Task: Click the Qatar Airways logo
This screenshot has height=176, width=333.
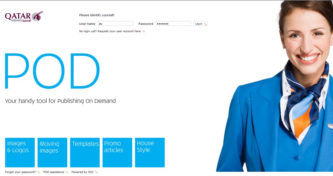Action: (x=24, y=16)
